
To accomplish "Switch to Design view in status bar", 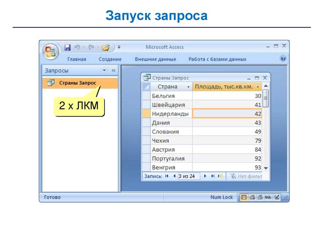I will point(276,197).
